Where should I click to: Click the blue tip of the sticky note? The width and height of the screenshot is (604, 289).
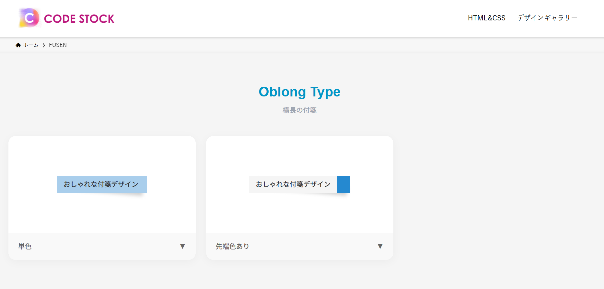[344, 184]
